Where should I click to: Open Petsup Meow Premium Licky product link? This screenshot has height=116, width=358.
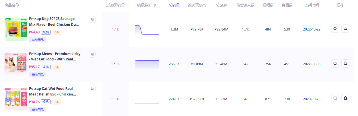(x=54, y=56)
